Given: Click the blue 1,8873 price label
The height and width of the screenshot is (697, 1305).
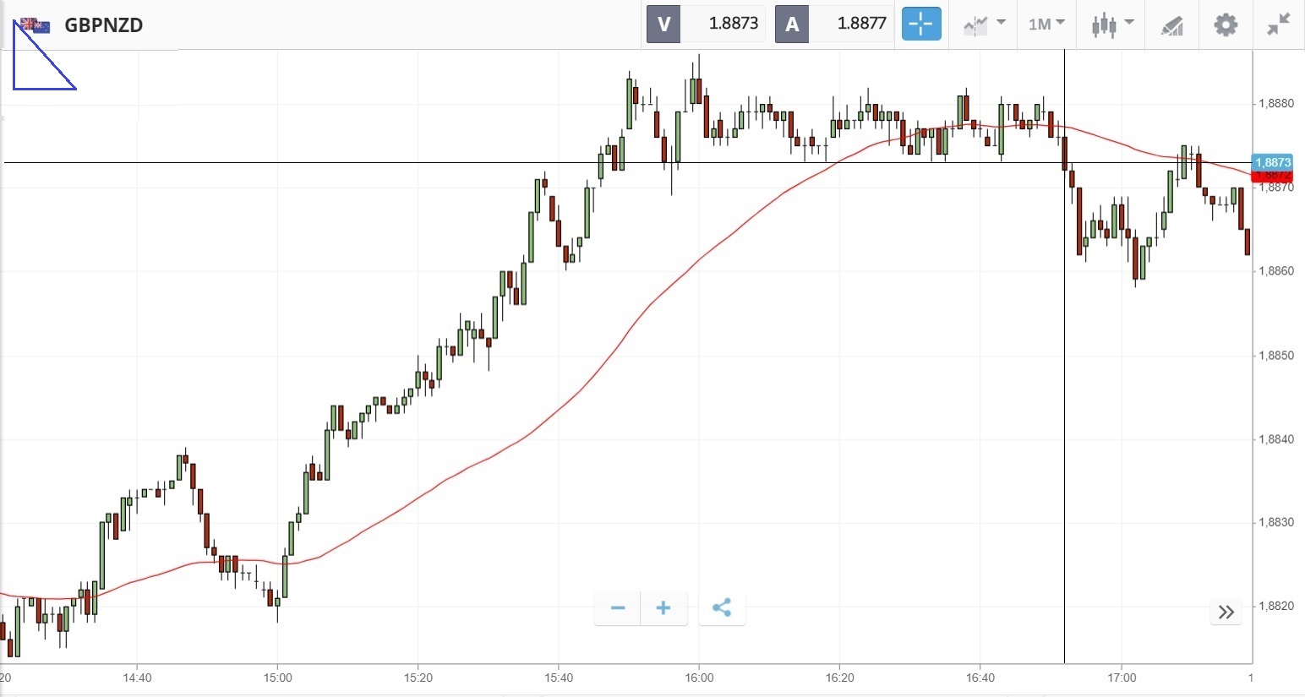Looking at the screenshot, I should 1272,162.
